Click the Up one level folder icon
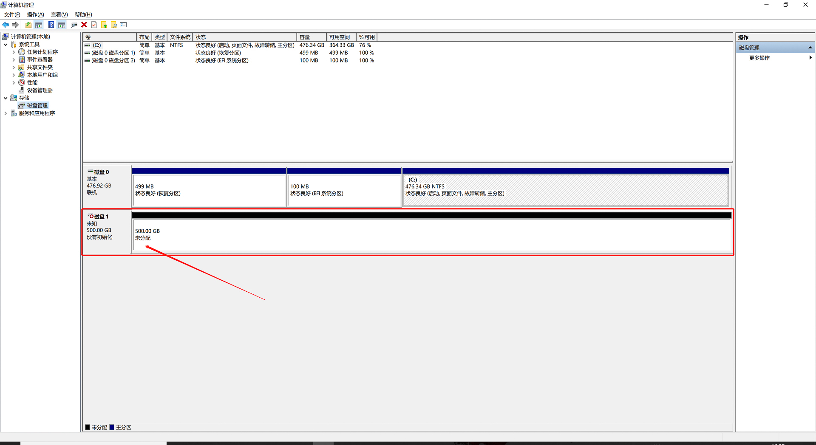This screenshot has height=445, width=816. pos(28,25)
